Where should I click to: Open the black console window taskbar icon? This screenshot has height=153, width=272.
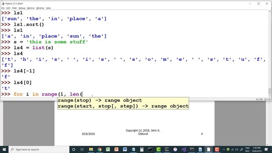pyautogui.click(x=150, y=149)
